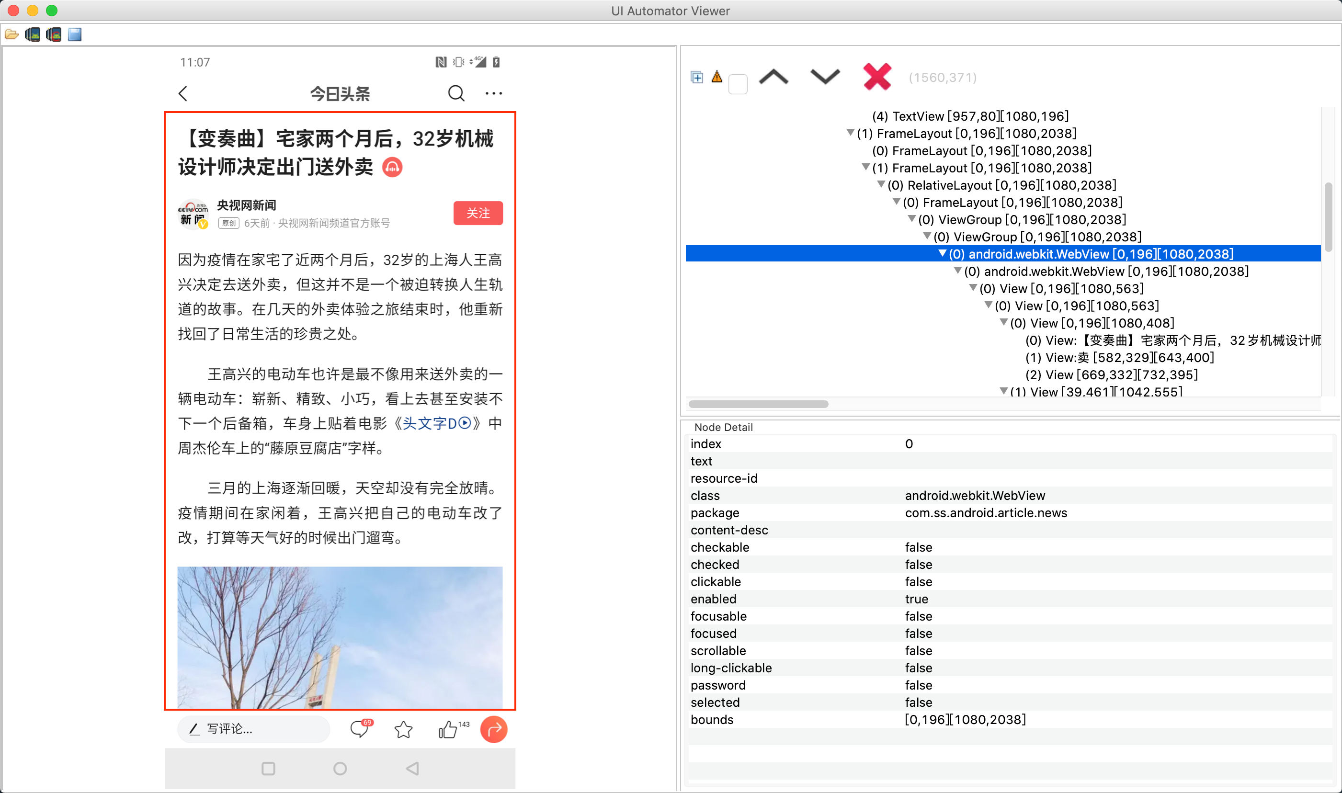Tap the Android back triangle button
This screenshot has width=1342, height=793.
[412, 769]
